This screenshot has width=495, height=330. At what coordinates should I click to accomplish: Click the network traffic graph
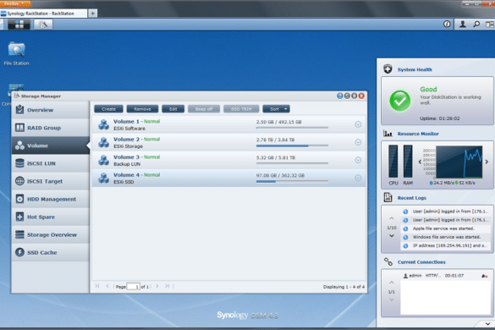(459, 162)
